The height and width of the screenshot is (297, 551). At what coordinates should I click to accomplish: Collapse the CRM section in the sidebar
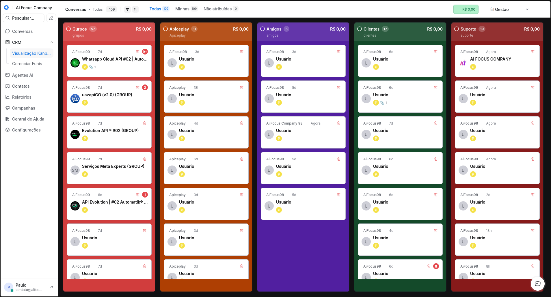52,42
